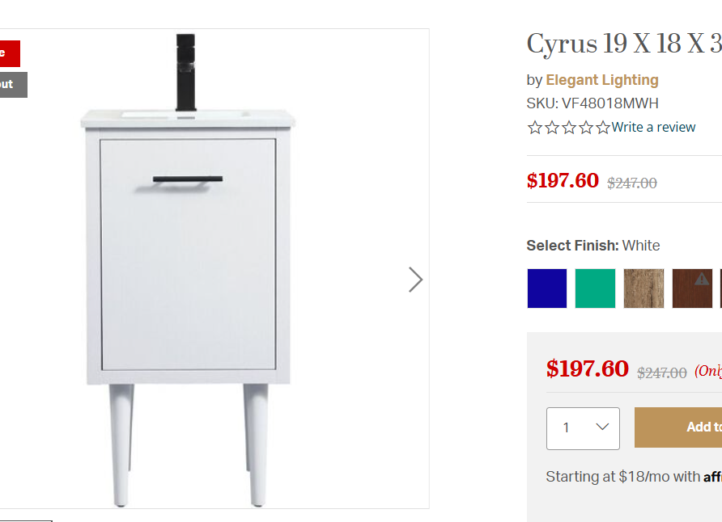This screenshot has height=522, width=722.
Task: Click the second rating star
Action: coord(552,128)
